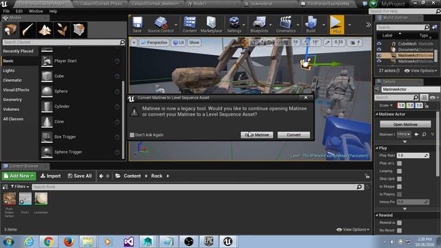Screen dimensions: 441x248
Task: Open the Show viewport dropdown
Action: (194, 43)
